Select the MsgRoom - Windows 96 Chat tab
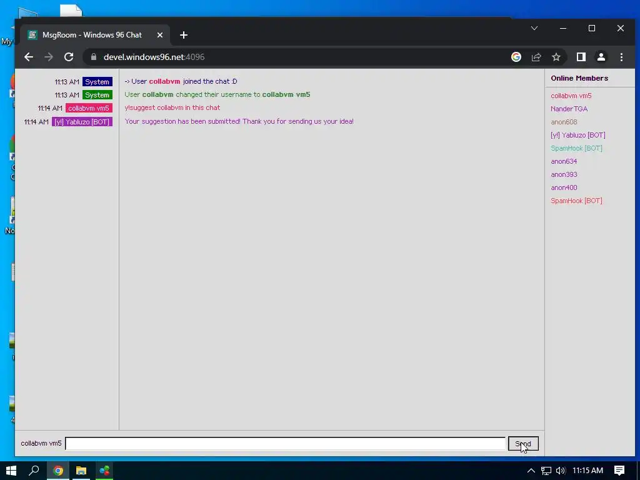 [x=96, y=35]
